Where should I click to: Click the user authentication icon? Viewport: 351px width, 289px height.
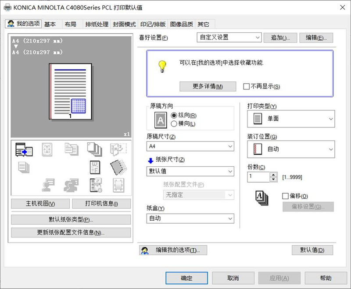(x=48, y=184)
